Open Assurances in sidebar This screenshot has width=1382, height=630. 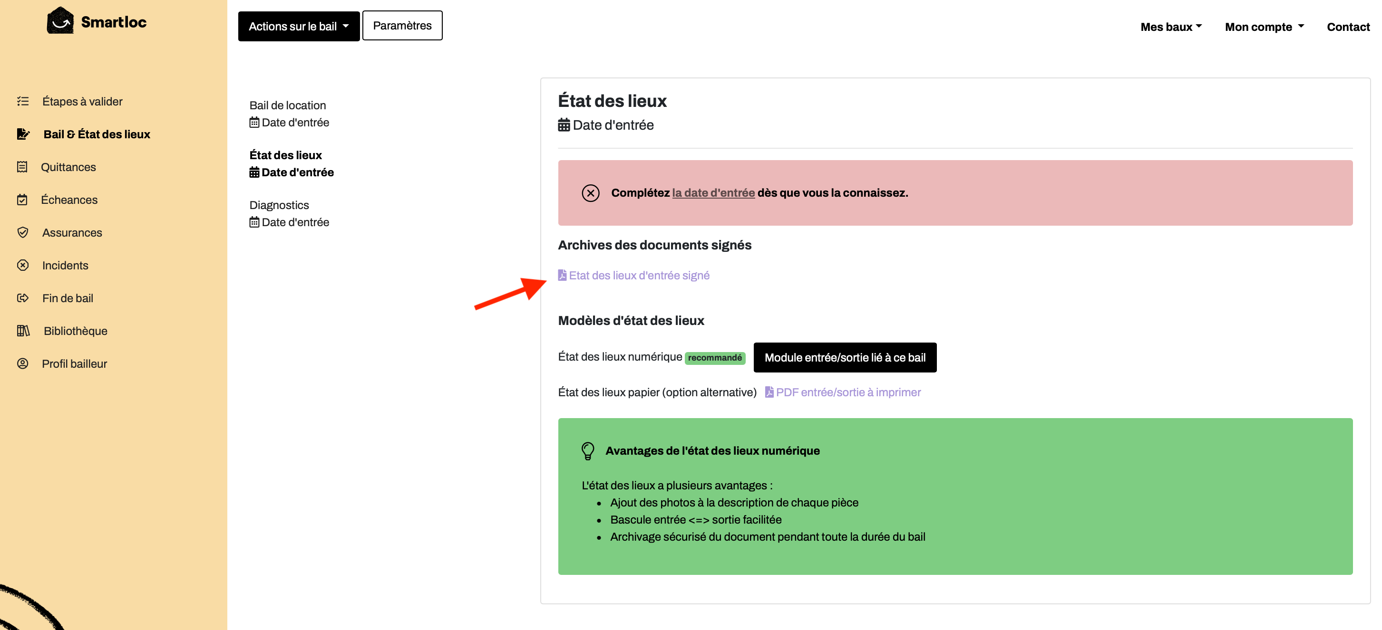72,232
